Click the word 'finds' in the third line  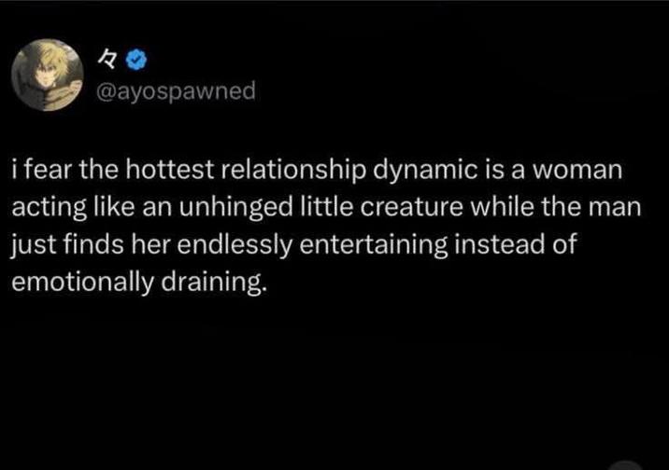coord(93,244)
